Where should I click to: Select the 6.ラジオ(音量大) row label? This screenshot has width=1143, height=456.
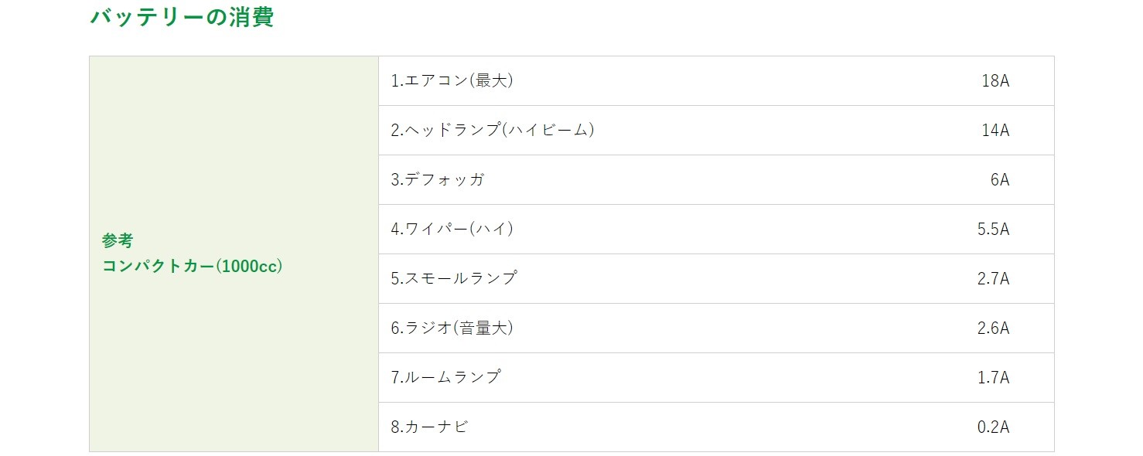(452, 328)
